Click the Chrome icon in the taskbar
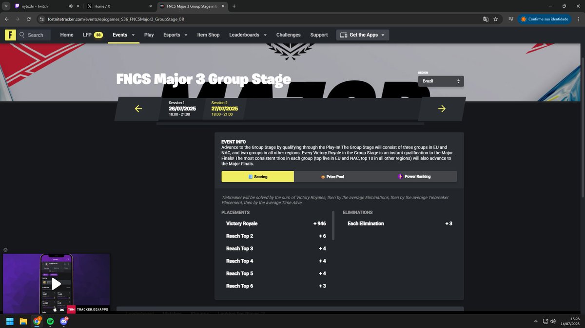The width and height of the screenshot is (585, 328). coord(37,321)
